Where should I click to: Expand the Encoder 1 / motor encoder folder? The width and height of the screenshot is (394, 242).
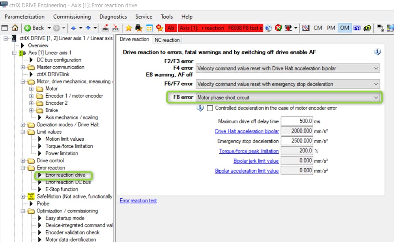click(x=31, y=96)
